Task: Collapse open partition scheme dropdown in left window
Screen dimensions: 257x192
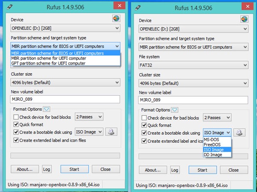Action: (x=65, y=46)
